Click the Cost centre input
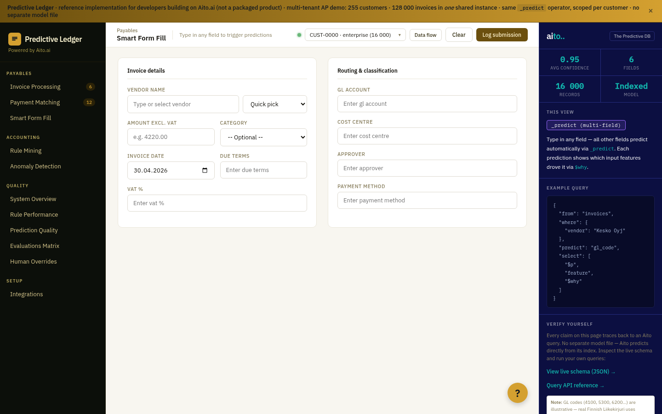 coord(427,136)
